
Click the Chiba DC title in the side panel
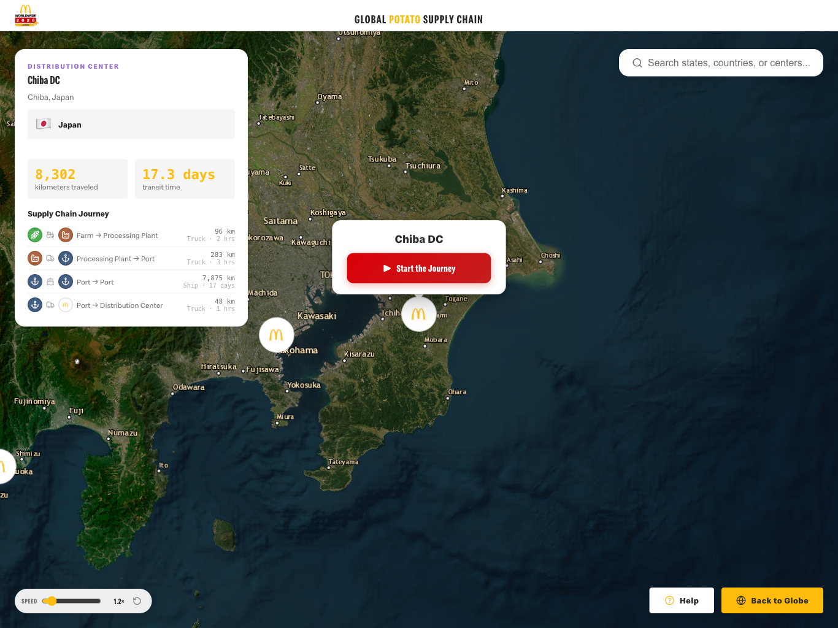(x=44, y=80)
